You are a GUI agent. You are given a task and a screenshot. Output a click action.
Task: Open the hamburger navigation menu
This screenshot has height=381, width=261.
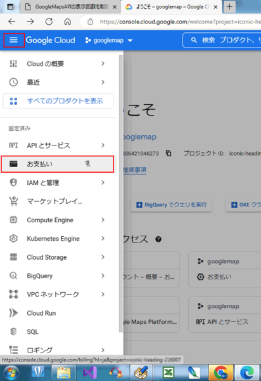point(13,40)
